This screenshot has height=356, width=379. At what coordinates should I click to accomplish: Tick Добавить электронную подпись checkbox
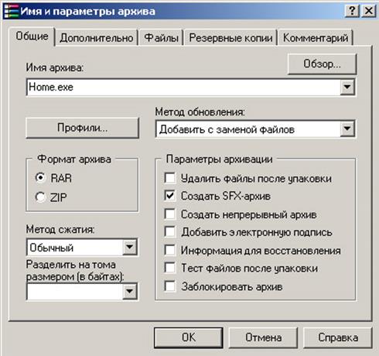(170, 231)
